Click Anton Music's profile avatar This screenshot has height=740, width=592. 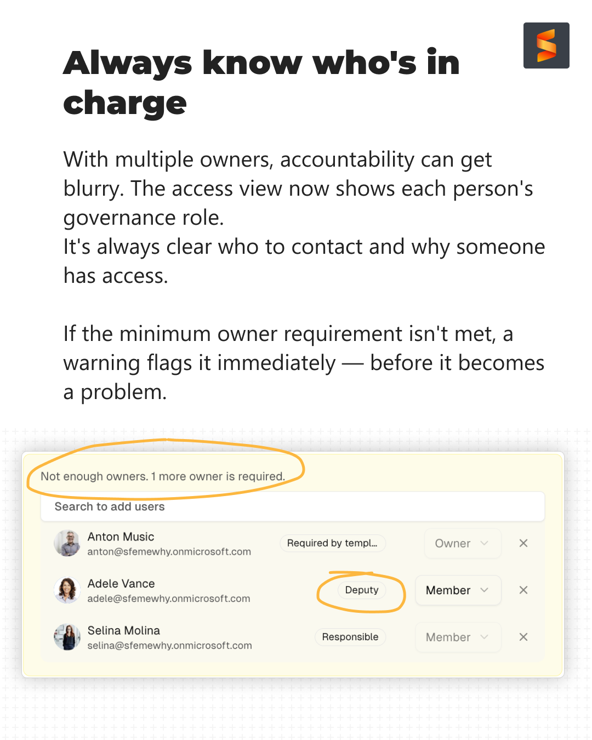click(67, 543)
